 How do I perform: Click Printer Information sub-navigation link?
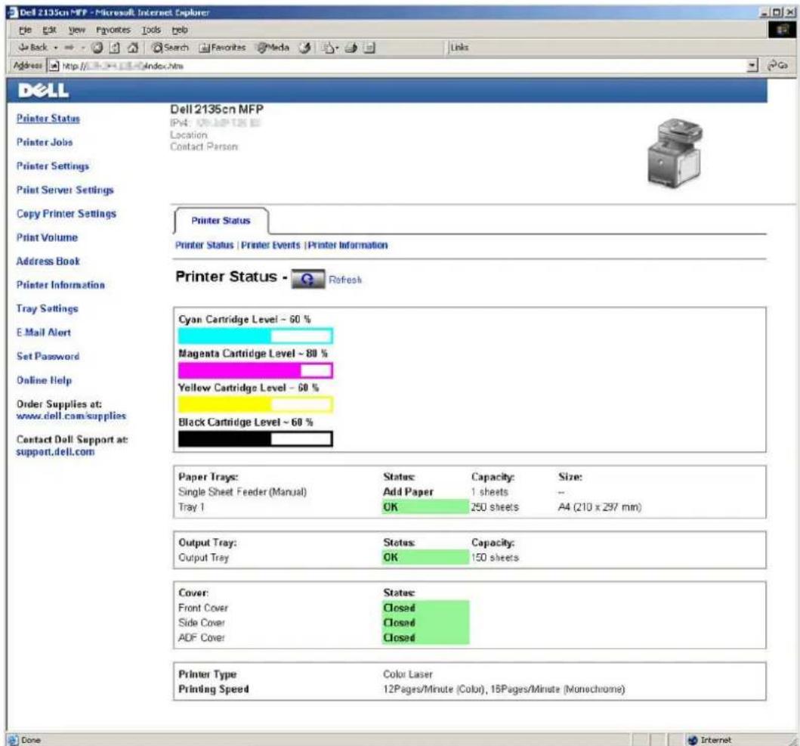click(x=347, y=245)
